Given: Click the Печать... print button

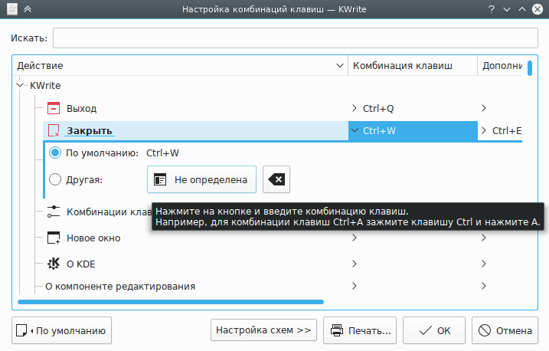Looking at the screenshot, I should click(359, 331).
